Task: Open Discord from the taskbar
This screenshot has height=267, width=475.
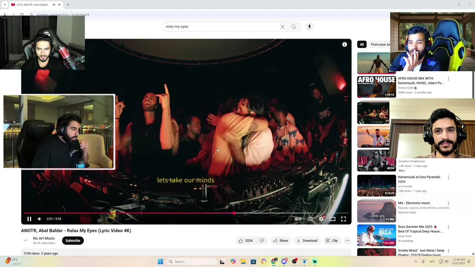Action: click(x=284, y=262)
